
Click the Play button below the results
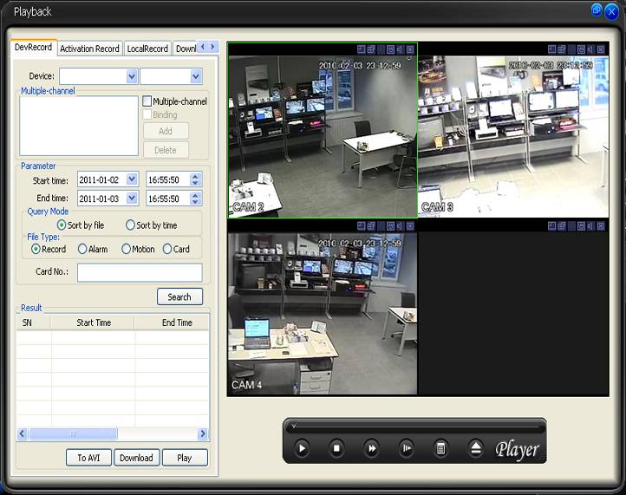click(x=185, y=458)
